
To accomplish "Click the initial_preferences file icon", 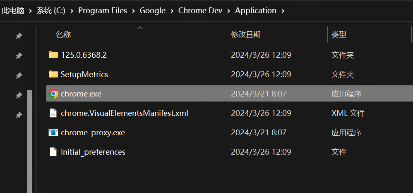I will click(x=53, y=152).
